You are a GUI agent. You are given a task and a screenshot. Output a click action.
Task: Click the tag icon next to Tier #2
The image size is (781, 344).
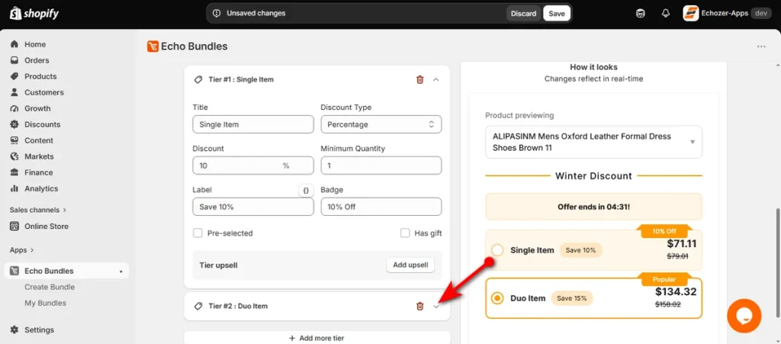click(x=198, y=306)
